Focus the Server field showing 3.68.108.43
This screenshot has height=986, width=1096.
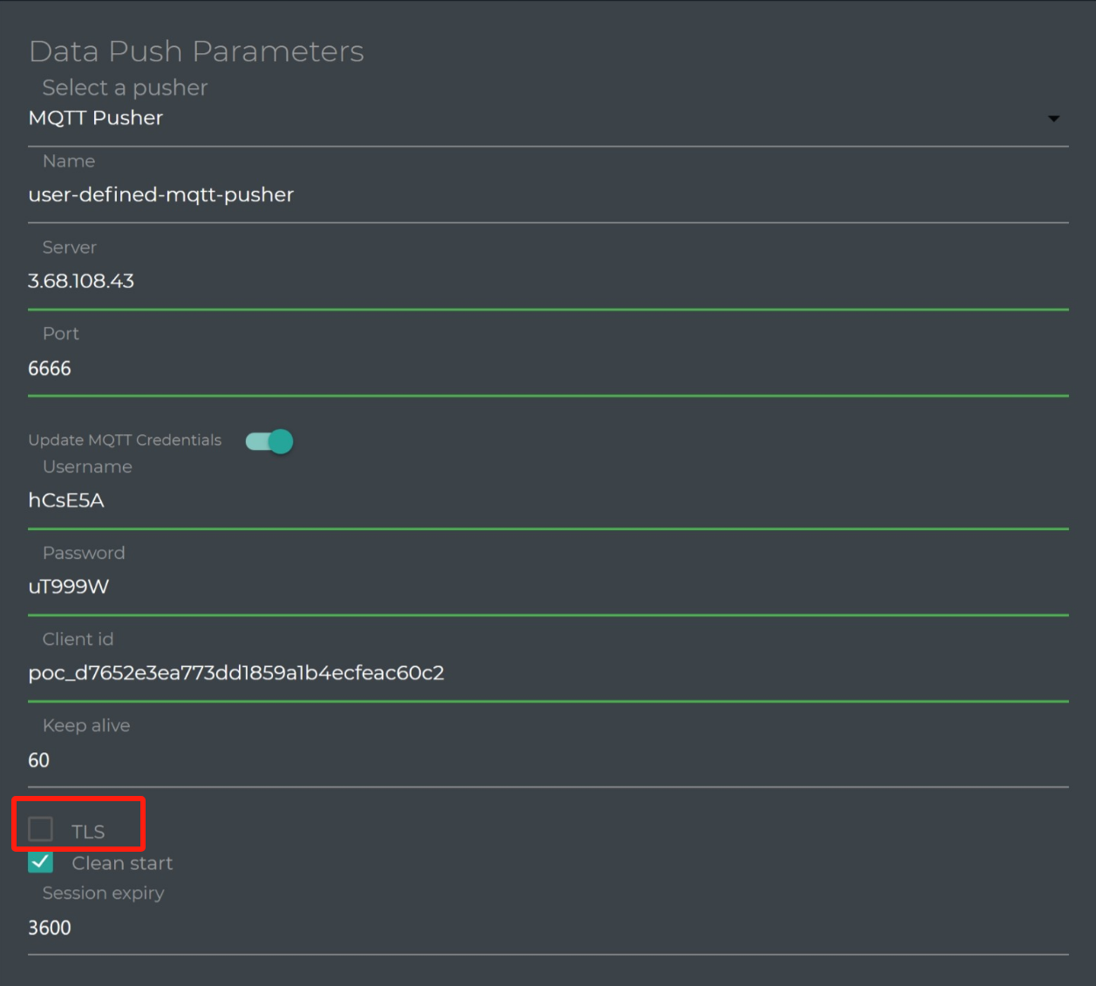click(349, 281)
